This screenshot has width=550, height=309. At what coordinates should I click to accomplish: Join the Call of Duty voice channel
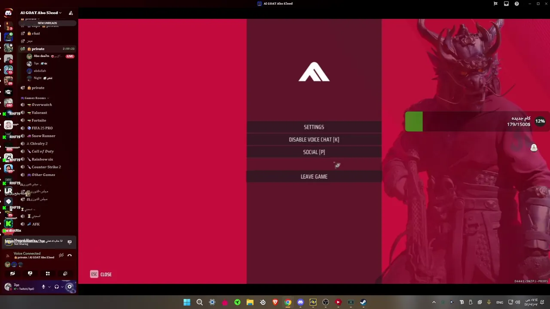pos(47,151)
